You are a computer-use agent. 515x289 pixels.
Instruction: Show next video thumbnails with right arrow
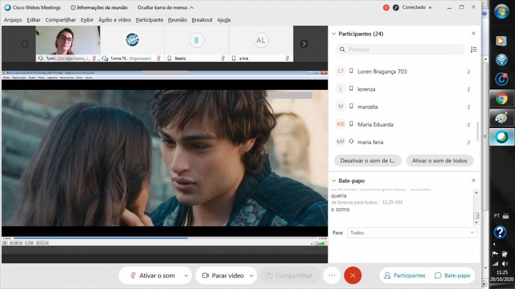304,44
